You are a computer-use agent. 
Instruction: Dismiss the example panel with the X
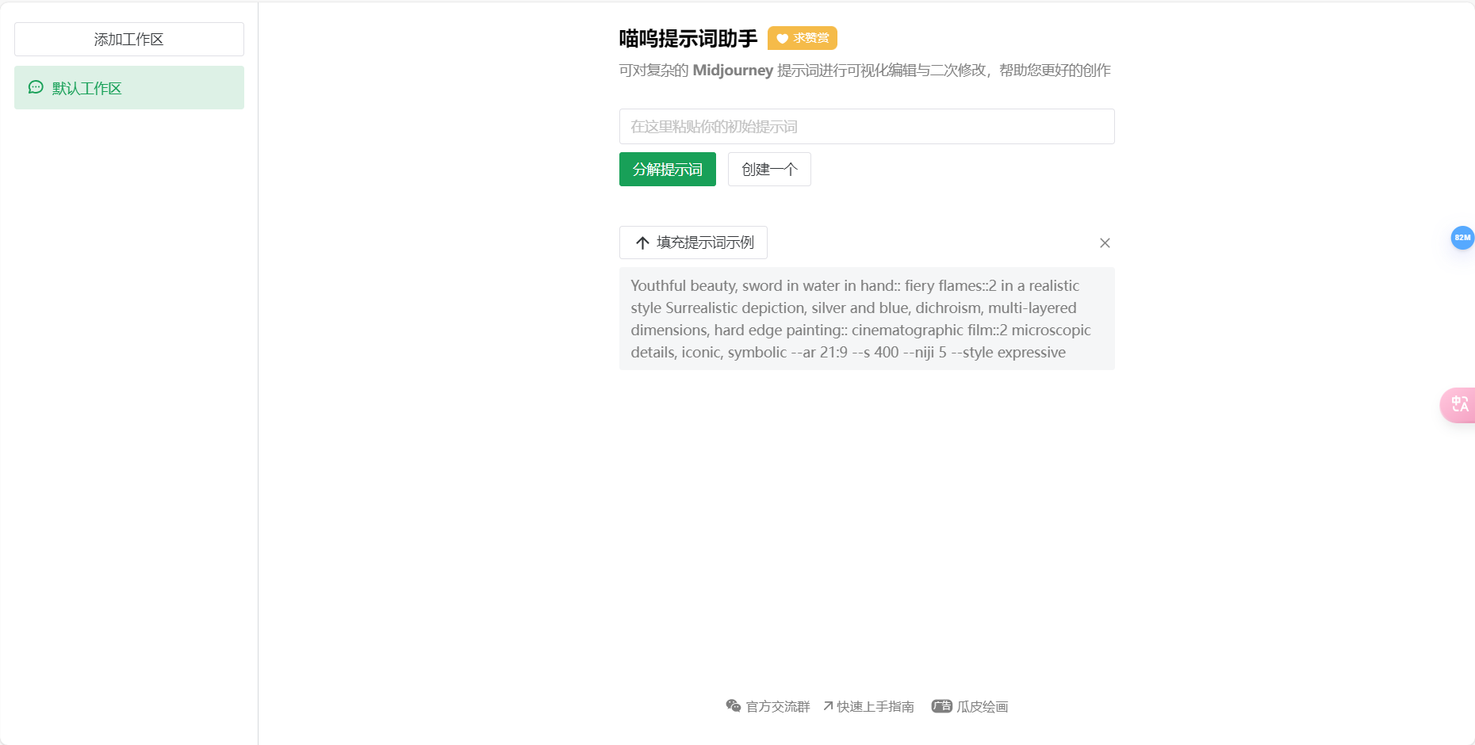pyautogui.click(x=1105, y=243)
